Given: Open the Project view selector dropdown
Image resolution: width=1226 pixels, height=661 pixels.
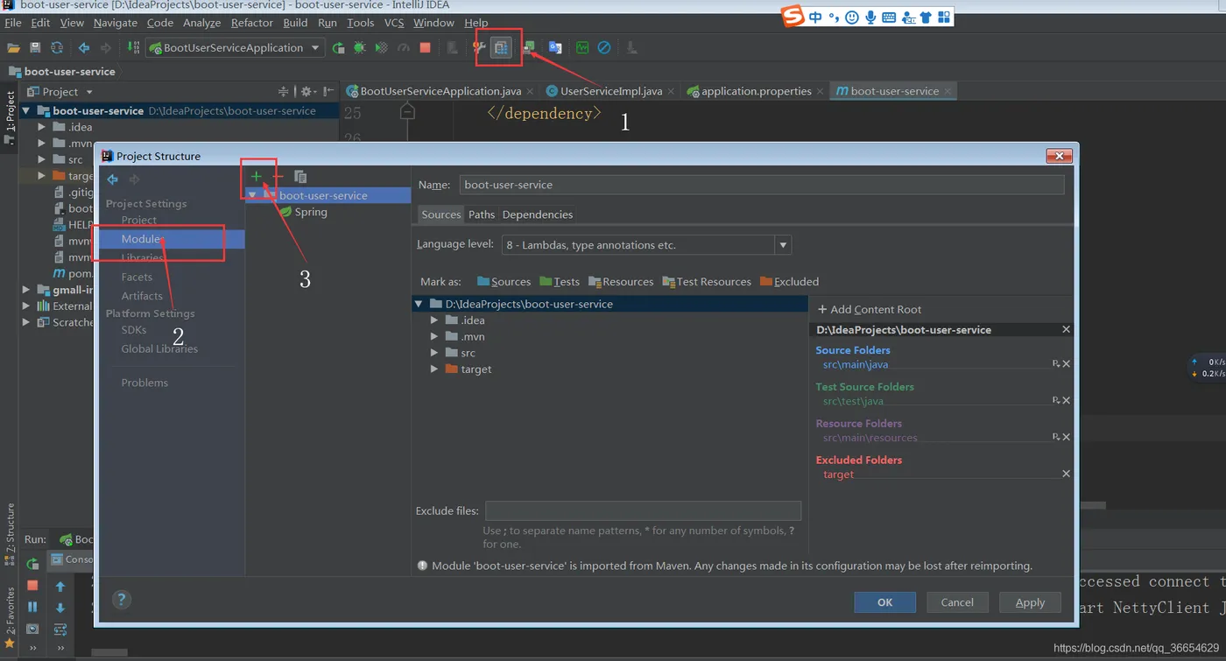Looking at the screenshot, I should point(89,92).
